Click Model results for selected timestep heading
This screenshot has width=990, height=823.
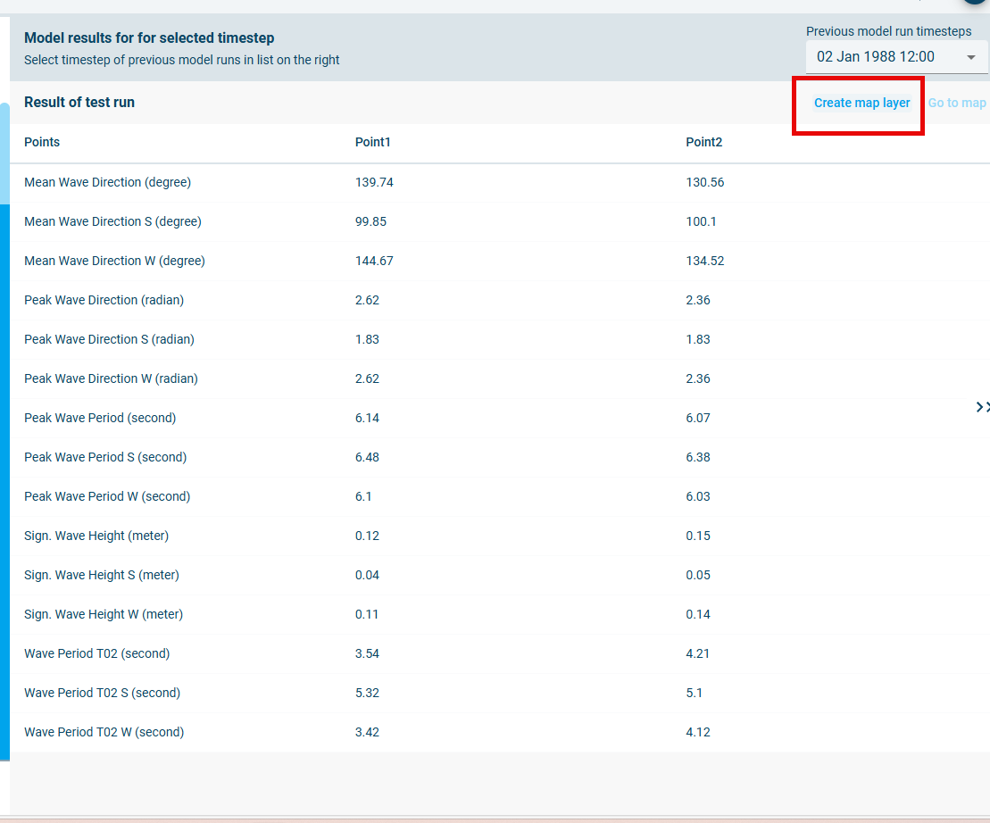click(x=149, y=37)
